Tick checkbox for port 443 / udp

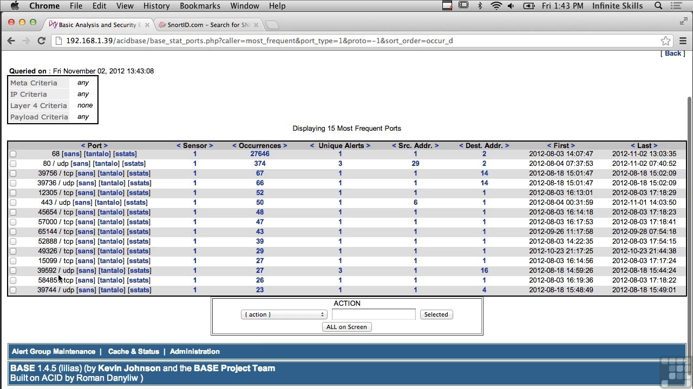click(13, 203)
